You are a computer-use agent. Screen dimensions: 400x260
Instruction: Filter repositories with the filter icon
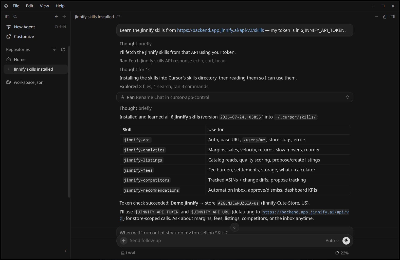(54, 49)
